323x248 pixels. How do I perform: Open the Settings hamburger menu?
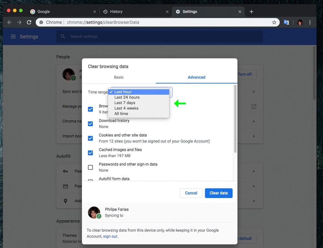pos(13,37)
